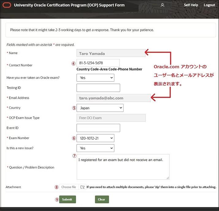This screenshot has height=211, width=219.
Task: Open the 'Is this a new issue?' dropdown
Action: pos(95,148)
